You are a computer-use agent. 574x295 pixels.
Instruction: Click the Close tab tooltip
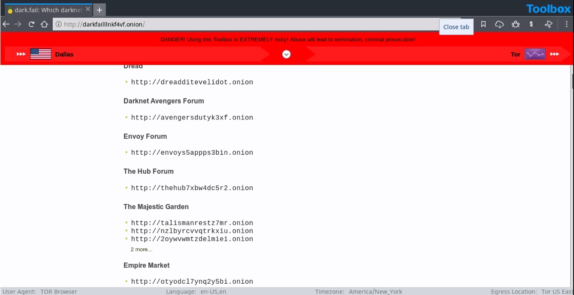coord(456,27)
